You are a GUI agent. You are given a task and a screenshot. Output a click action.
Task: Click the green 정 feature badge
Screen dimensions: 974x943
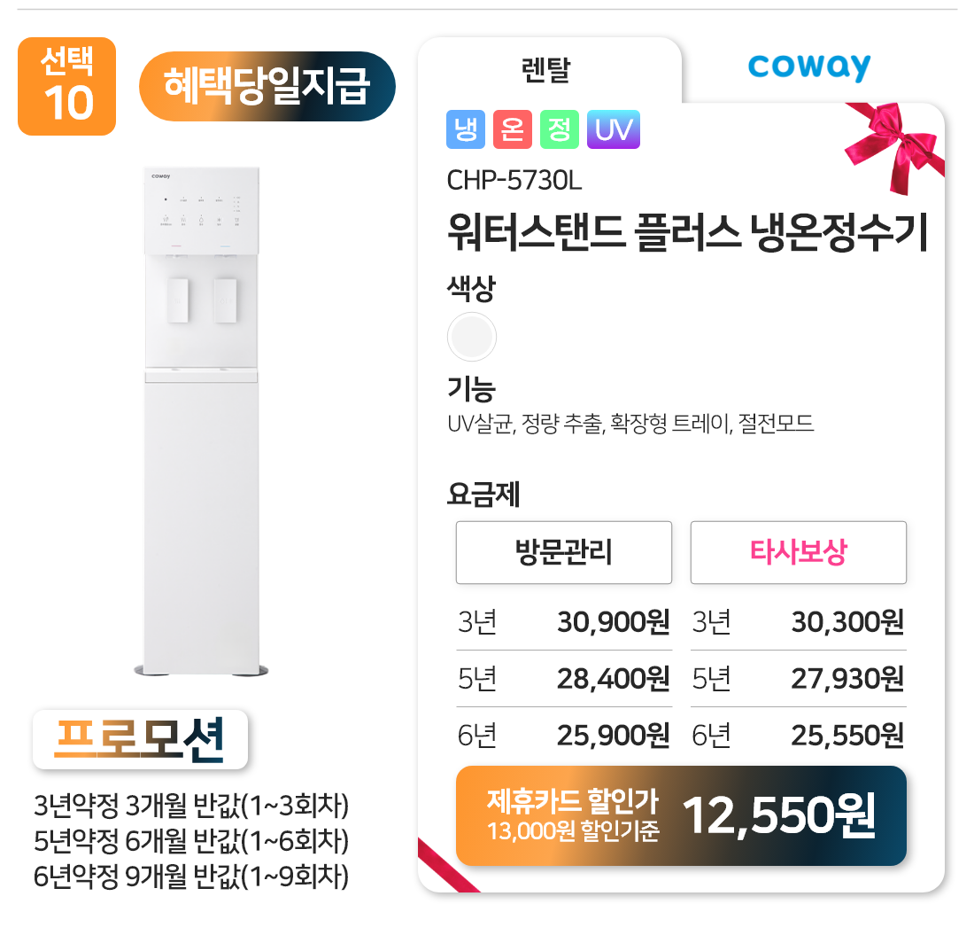[559, 130]
